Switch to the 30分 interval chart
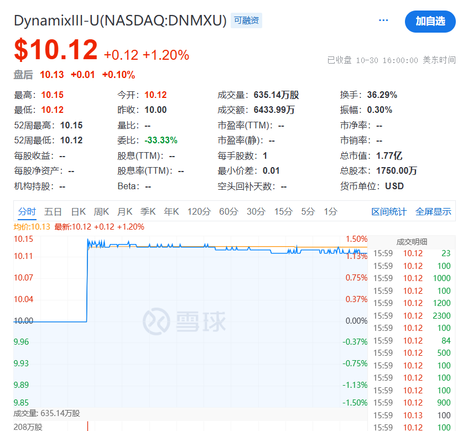This screenshot has width=468, height=431. coord(256,211)
